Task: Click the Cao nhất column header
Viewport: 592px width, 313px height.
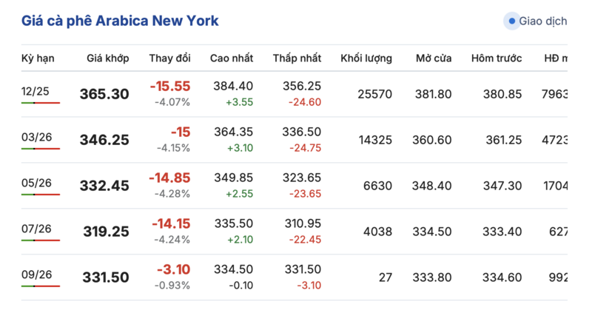Action: pos(231,58)
